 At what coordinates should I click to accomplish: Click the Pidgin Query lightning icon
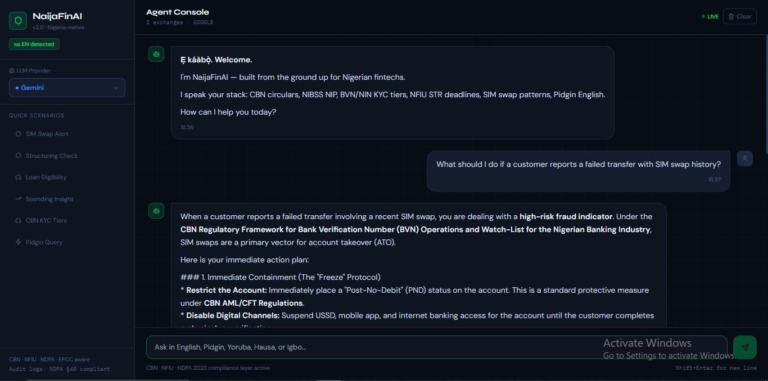click(x=19, y=242)
